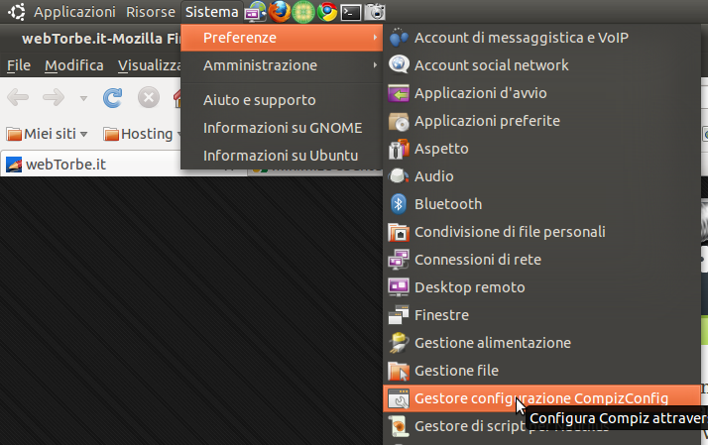The height and width of the screenshot is (445, 708).
Task: Click the screenshot camera icon in panel
Action: (x=375, y=12)
